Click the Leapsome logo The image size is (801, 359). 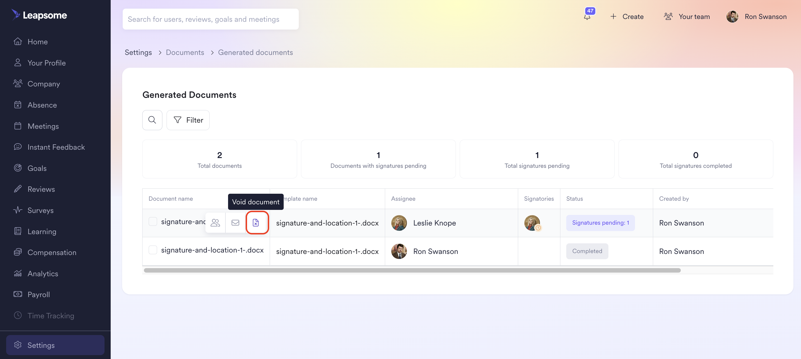pyautogui.click(x=39, y=15)
